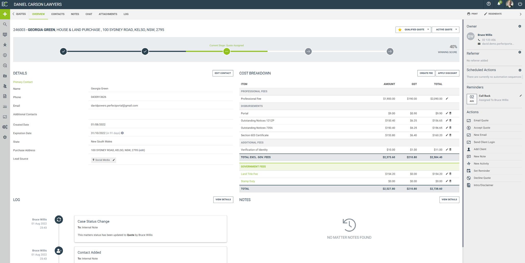The width and height of the screenshot is (525, 263).
Task: Click Land Title Fee link
Action: 249,174
